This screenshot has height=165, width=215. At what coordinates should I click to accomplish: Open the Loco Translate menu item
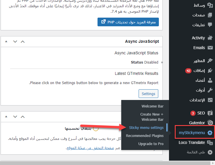point(192,142)
